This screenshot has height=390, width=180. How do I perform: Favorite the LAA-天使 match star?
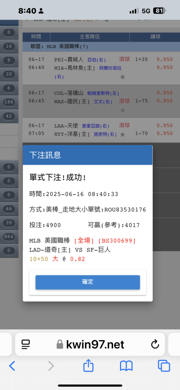122,135
